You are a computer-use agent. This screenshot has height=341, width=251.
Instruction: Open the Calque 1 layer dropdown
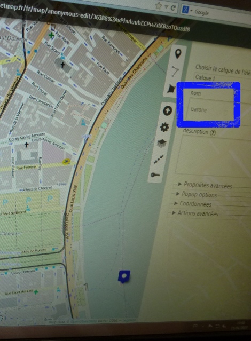222,79
